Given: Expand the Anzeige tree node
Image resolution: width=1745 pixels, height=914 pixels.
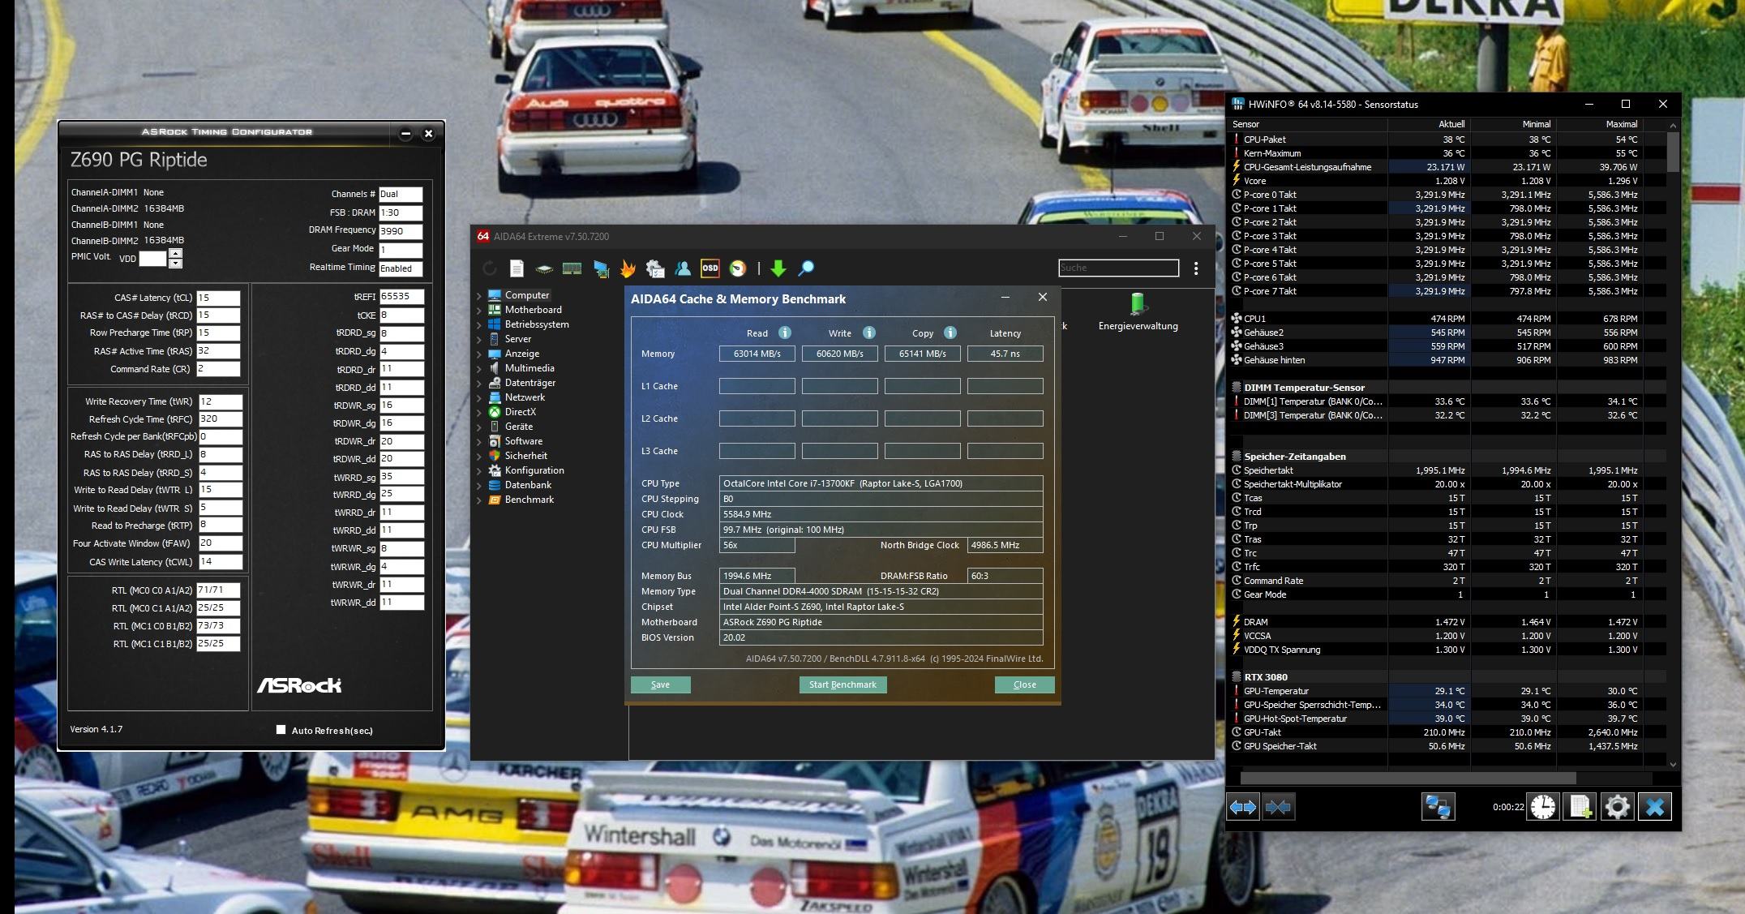Looking at the screenshot, I should [478, 354].
